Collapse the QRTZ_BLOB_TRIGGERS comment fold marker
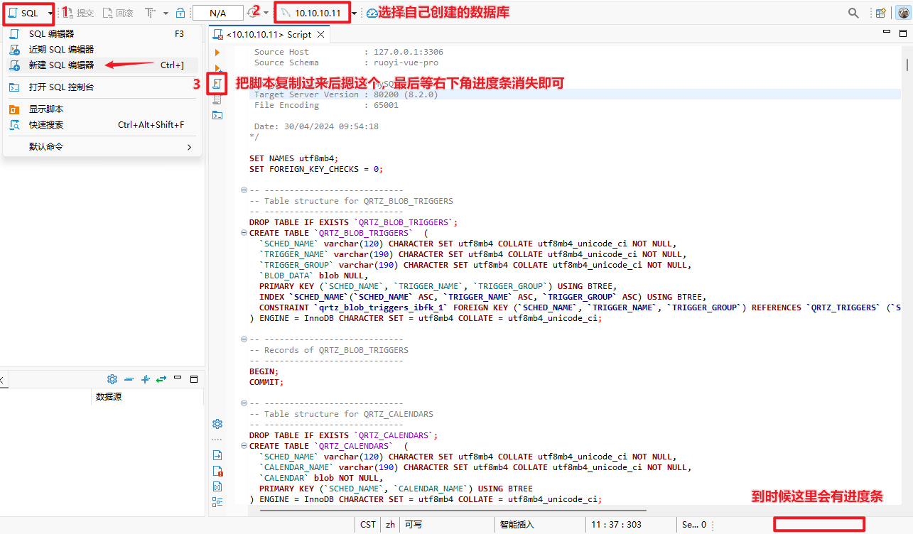This screenshot has width=913, height=534. (x=244, y=190)
